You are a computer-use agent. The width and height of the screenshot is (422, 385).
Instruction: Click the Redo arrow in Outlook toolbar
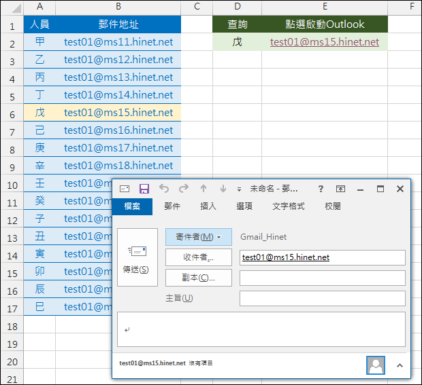pos(184,189)
